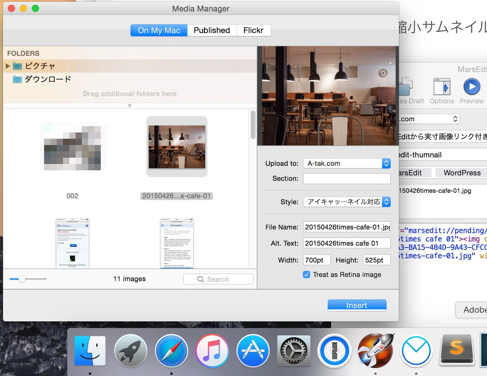This screenshot has height=376, width=487.
Task: Select the 002 blurred thumbnail
Action: coord(72,148)
